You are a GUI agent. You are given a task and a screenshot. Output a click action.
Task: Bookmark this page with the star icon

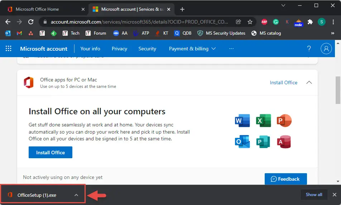(250, 22)
